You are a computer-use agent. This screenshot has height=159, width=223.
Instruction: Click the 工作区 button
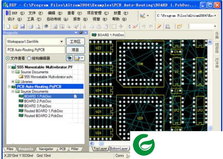75,42
